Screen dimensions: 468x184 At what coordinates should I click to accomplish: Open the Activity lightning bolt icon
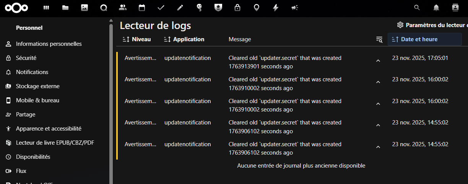pos(276,8)
